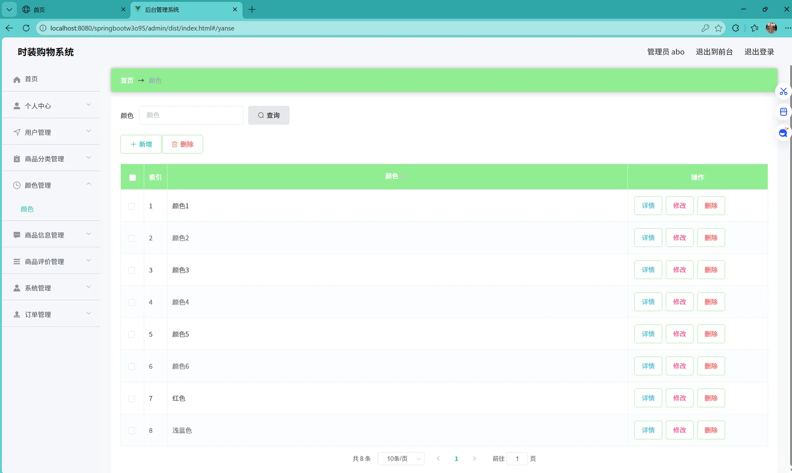
Task: Open the 10条/页 page size dropdown
Action: click(x=401, y=459)
